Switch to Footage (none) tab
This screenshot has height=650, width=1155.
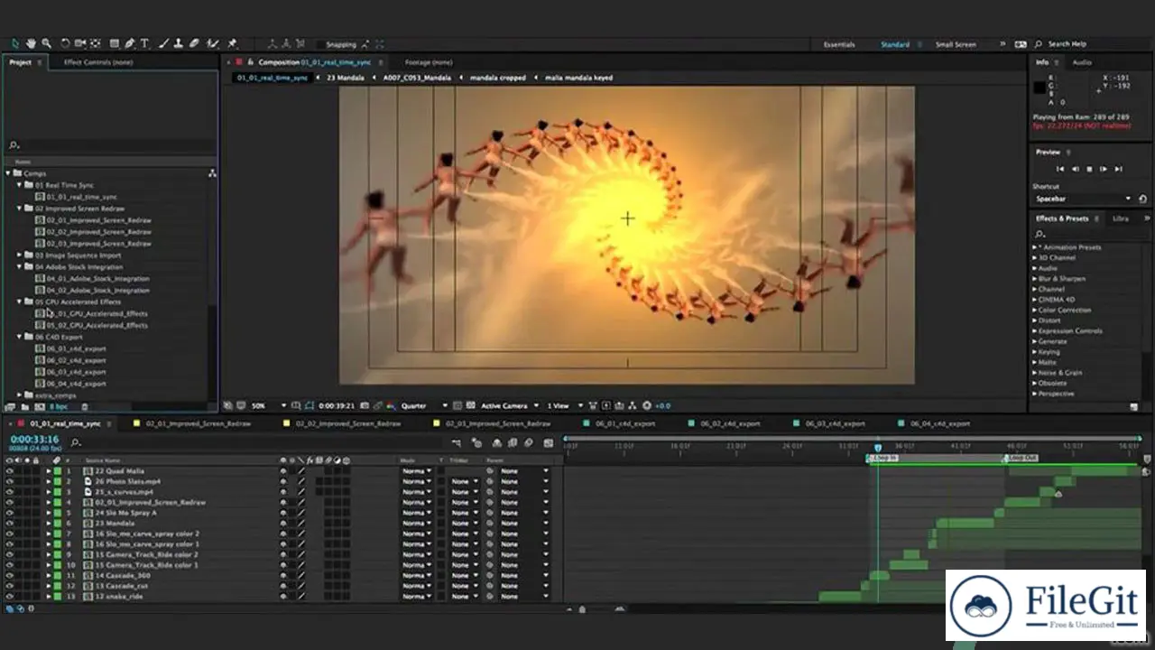coord(429,62)
